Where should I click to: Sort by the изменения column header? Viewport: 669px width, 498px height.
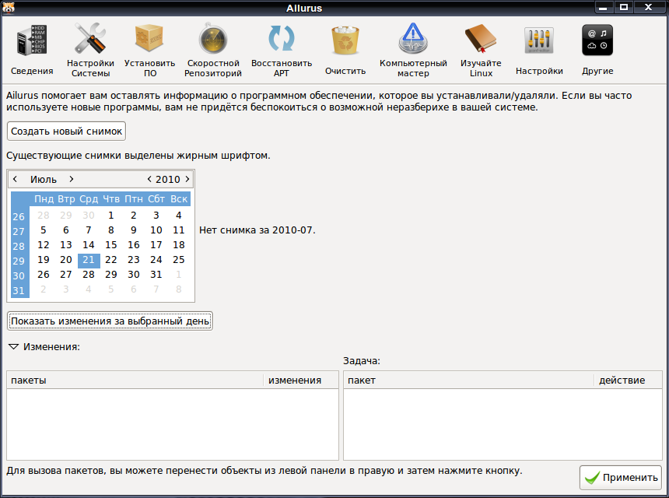(x=301, y=380)
